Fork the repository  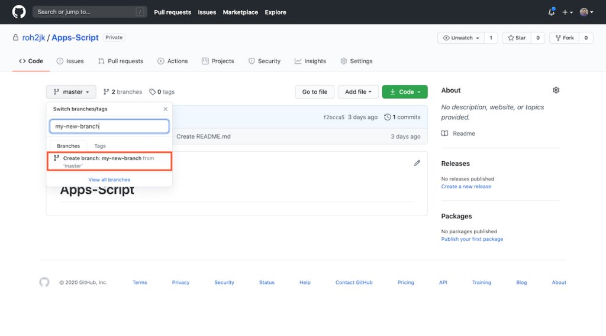(x=565, y=38)
